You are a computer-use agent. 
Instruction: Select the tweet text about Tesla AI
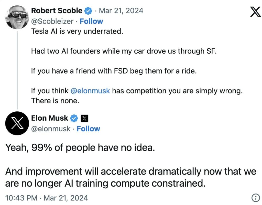click(x=77, y=31)
